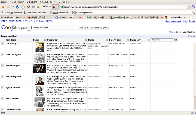
Task: Click the browser Back arrow button
Action: coord(3,7)
